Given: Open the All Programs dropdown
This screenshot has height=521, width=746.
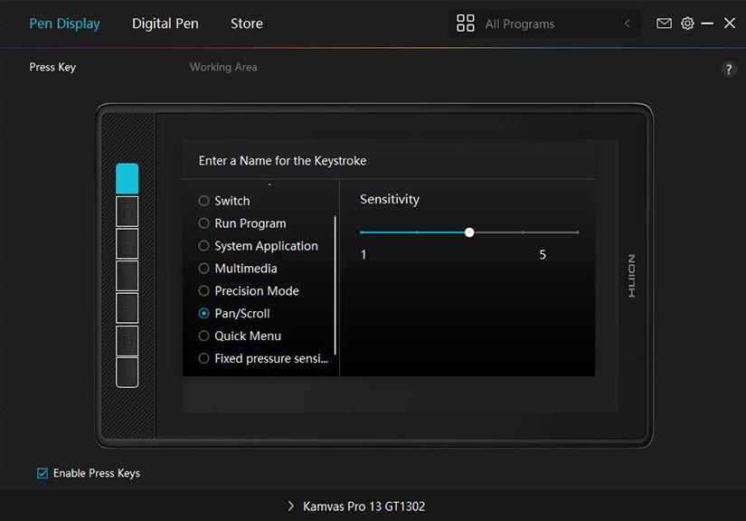Looking at the screenshot, I should point(543,24).
